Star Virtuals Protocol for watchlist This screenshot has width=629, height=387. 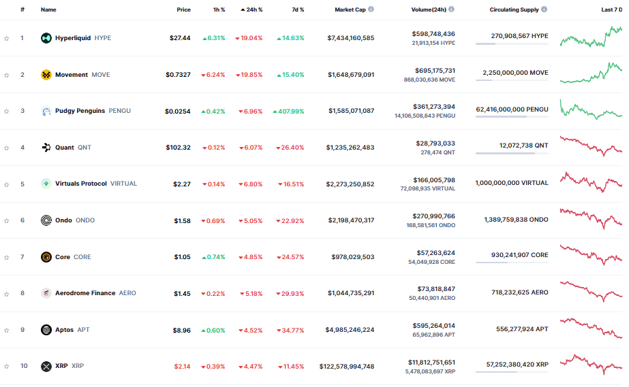(6, 184)
